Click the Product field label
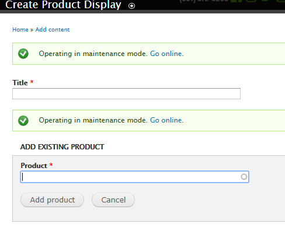Image resolution: width=285 pixels, height=227 pixels. pyautogui.click(x=34, y=166)
